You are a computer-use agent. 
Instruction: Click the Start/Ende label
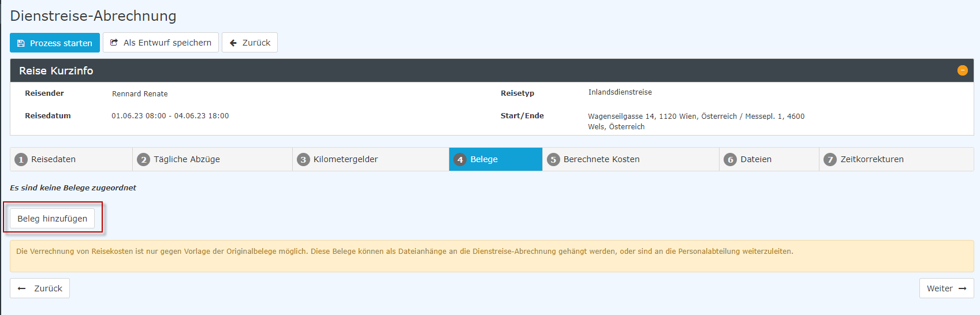522,116
